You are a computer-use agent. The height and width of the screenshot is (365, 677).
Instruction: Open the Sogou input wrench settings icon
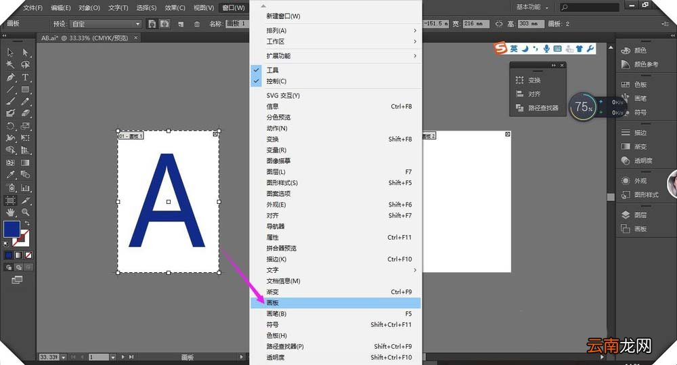(590, 48)
